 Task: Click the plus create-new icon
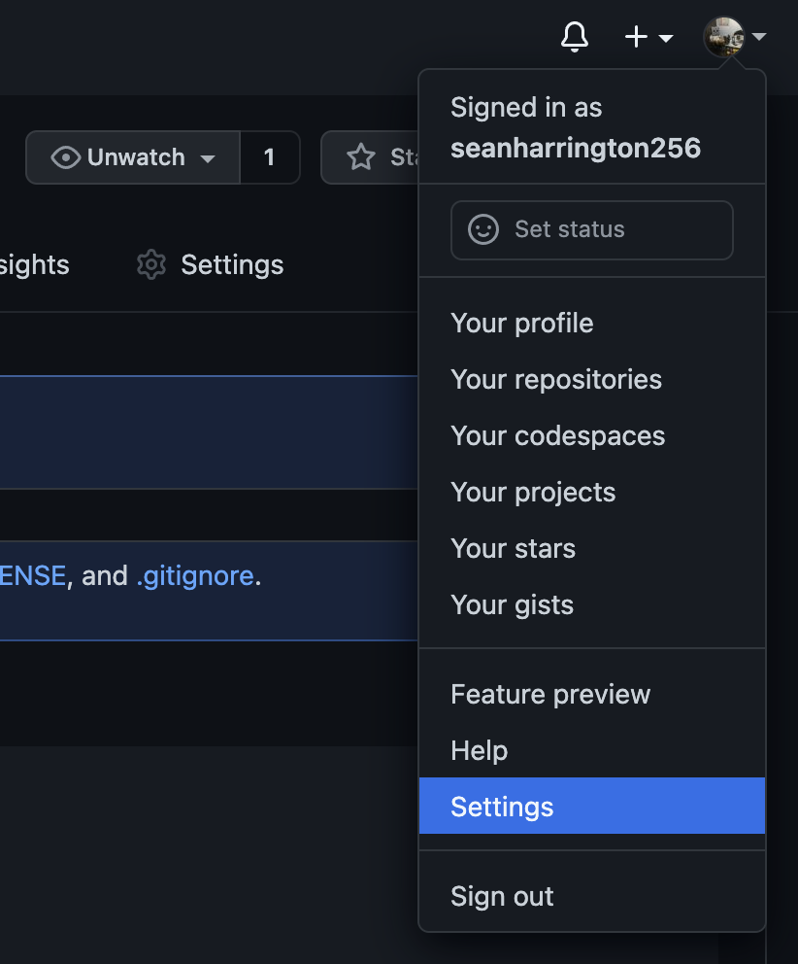[x=636, y=37]
